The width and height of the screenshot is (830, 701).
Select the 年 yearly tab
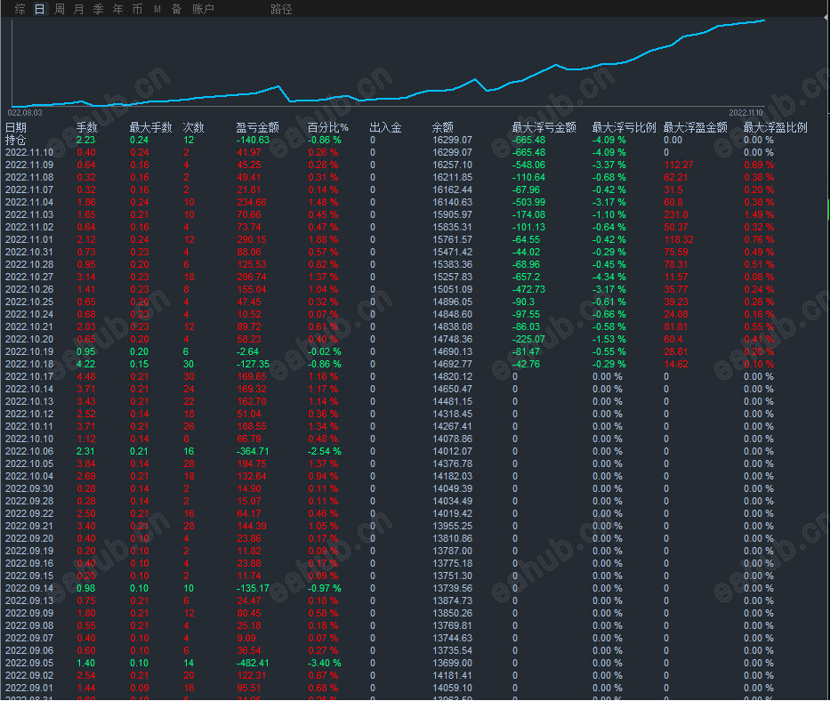[x=118, y=9]
